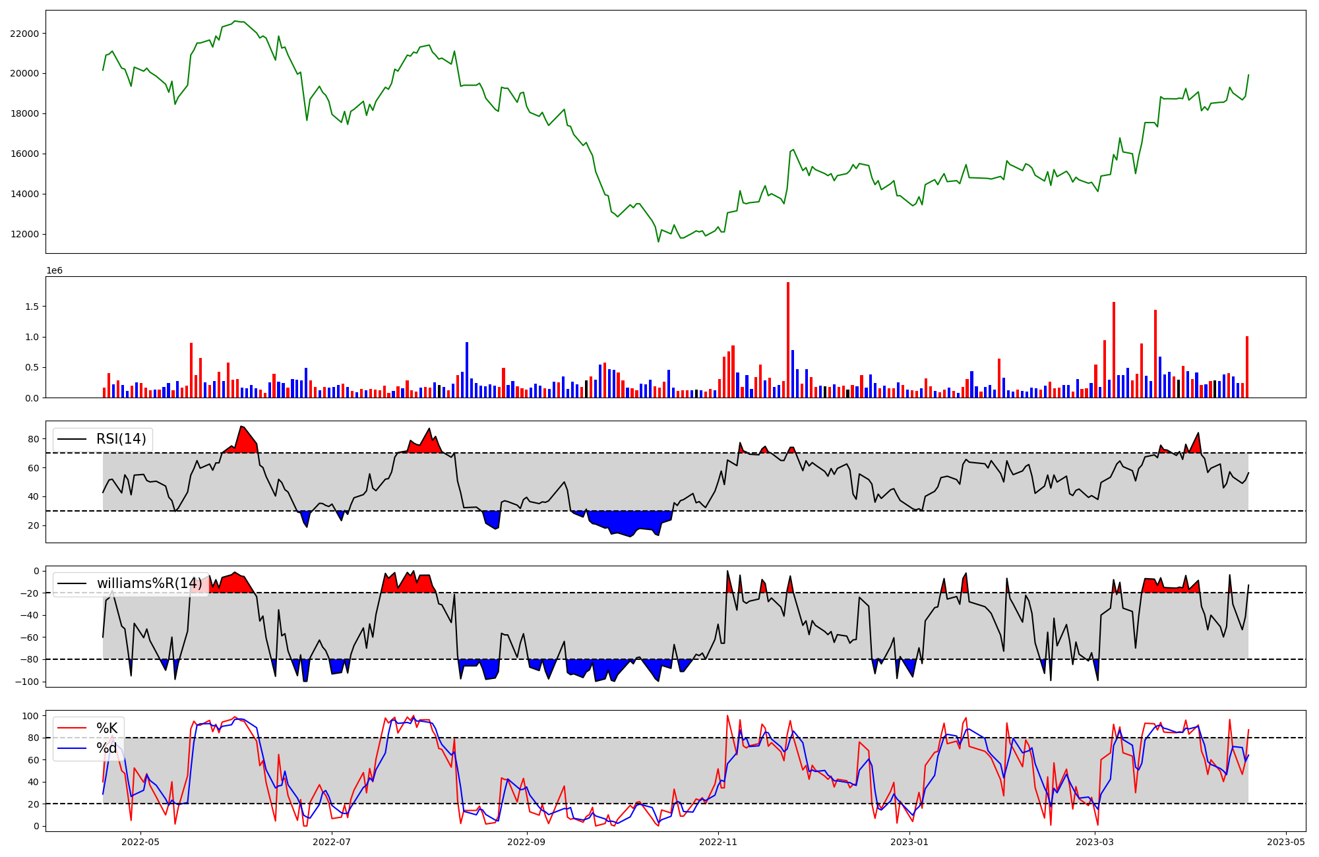Click the black RSI(14) legend line sample

(72, 439)
